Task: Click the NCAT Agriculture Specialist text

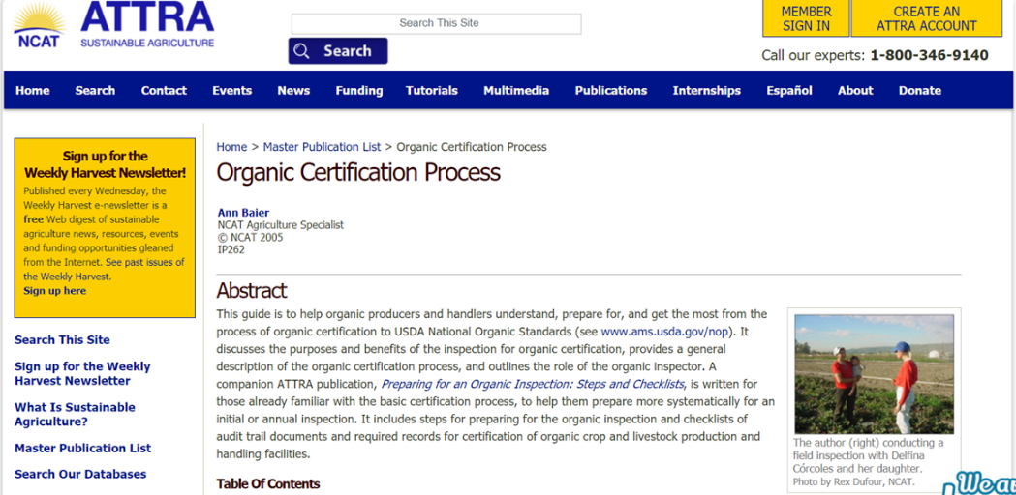Action: point(281,225)
